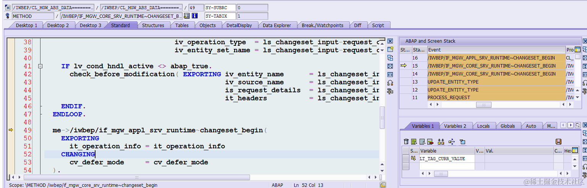Viewport: 587px width, 188px height.
Task: Save variables with the floppy disk icon
Action: (x=558, y=141)
